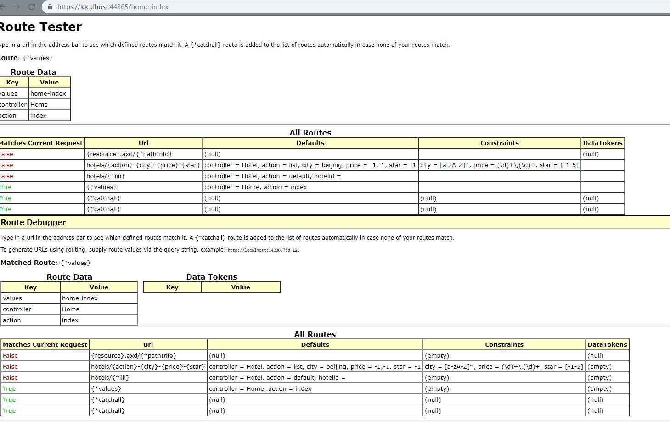
Task: Click "{*values}" url cell in Route Tester table
Action: pyautogui.click(x=101, y=187)
